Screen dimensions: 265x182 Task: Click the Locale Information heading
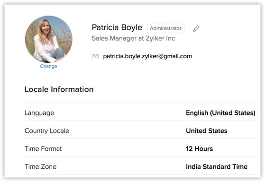59,89
